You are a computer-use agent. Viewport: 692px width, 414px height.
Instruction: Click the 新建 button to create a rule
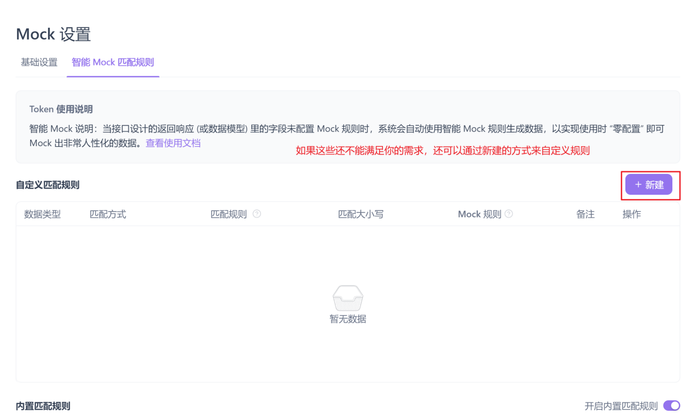pyautogui.click(x=649, y=184)
